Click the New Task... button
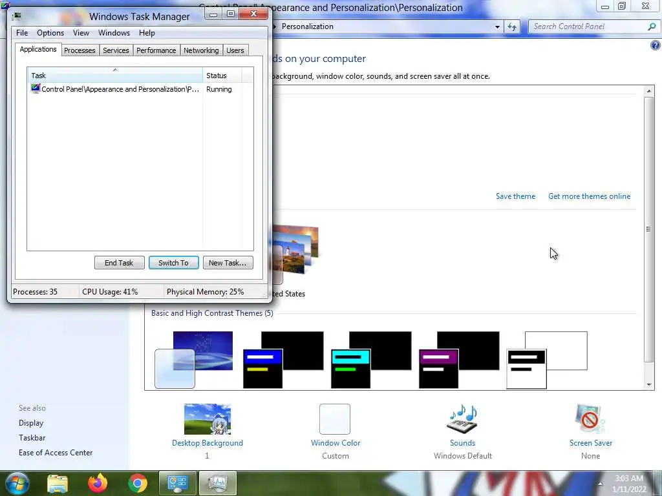662x496 pixels. click(x=228, y=263)
